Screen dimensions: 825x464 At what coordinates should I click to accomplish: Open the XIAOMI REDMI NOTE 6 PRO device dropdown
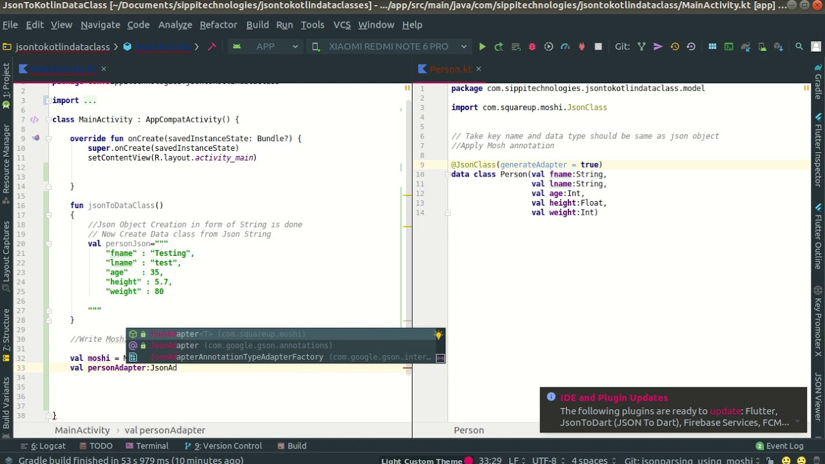pos(389,46)
